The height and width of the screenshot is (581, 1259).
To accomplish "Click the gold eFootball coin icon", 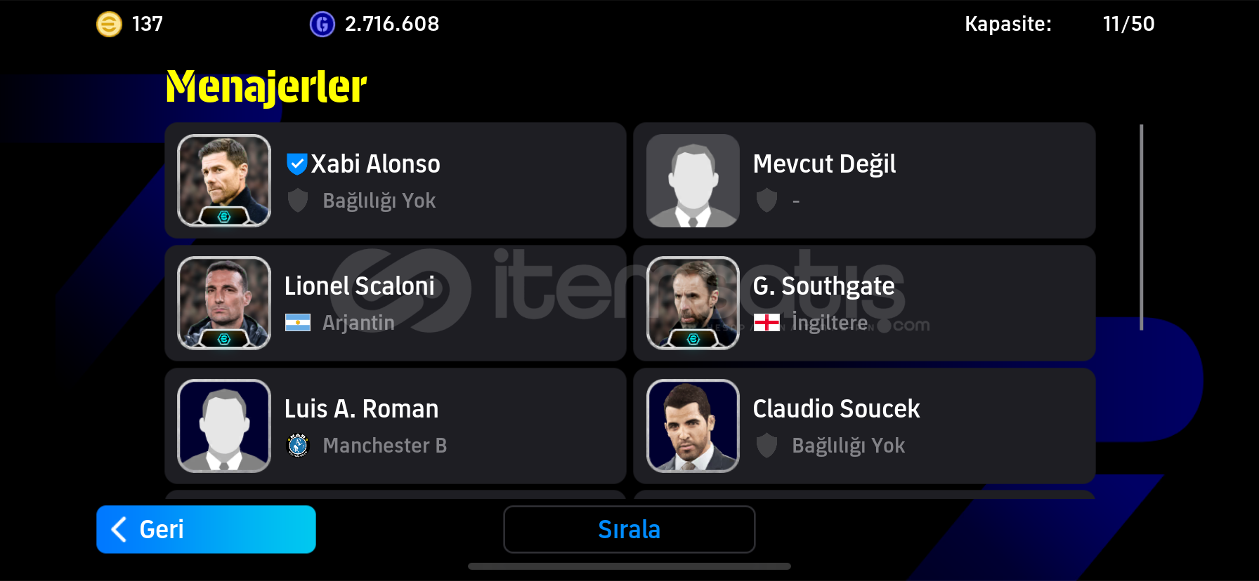I will tap(109, 25).
